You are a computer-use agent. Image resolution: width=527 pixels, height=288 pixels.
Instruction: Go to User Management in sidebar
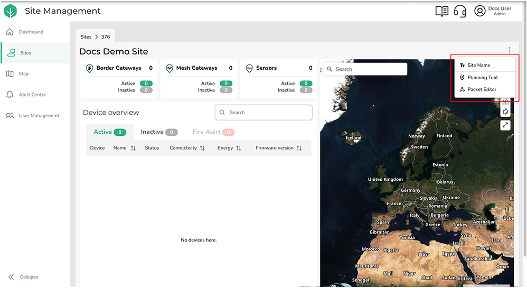click(39, 116)
